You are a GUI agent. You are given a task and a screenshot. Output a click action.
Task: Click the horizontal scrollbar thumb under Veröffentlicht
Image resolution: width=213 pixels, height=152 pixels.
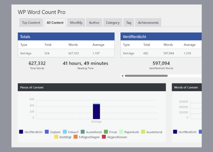146,76
